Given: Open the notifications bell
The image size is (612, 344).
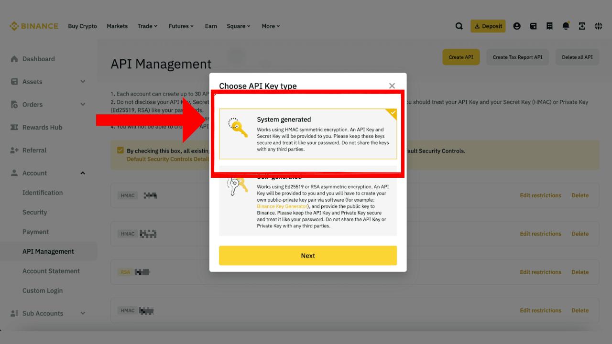Looking at the screenshot, I should coord(566,26).
